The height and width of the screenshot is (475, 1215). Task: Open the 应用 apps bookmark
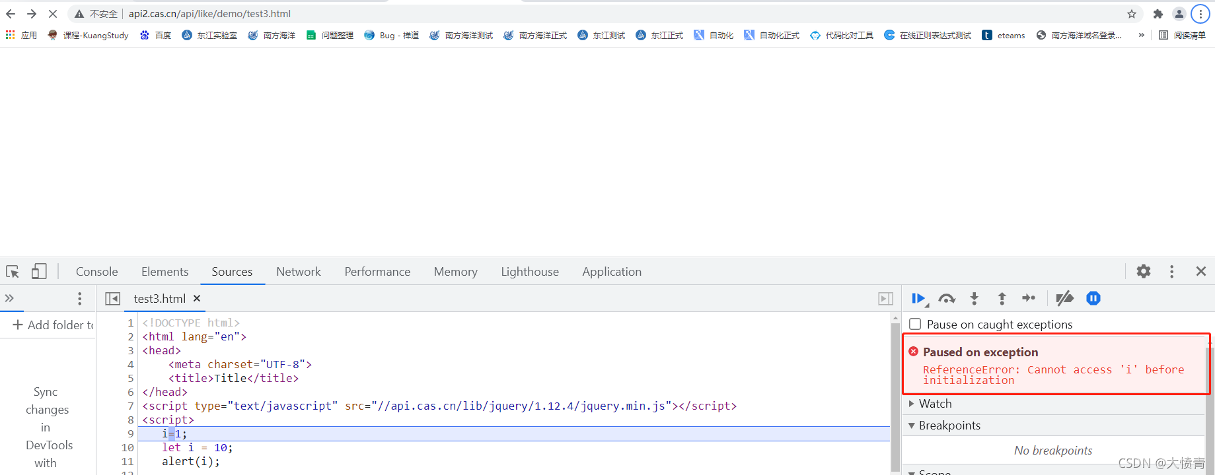[21, 35]
